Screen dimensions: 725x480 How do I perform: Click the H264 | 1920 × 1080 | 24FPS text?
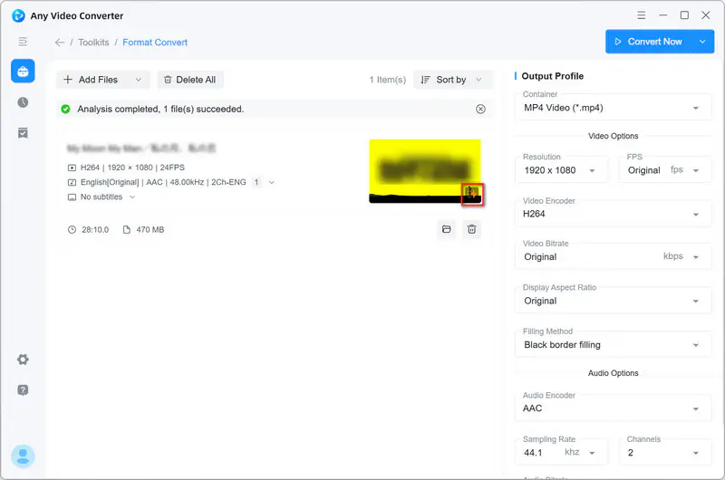[132, 168]
